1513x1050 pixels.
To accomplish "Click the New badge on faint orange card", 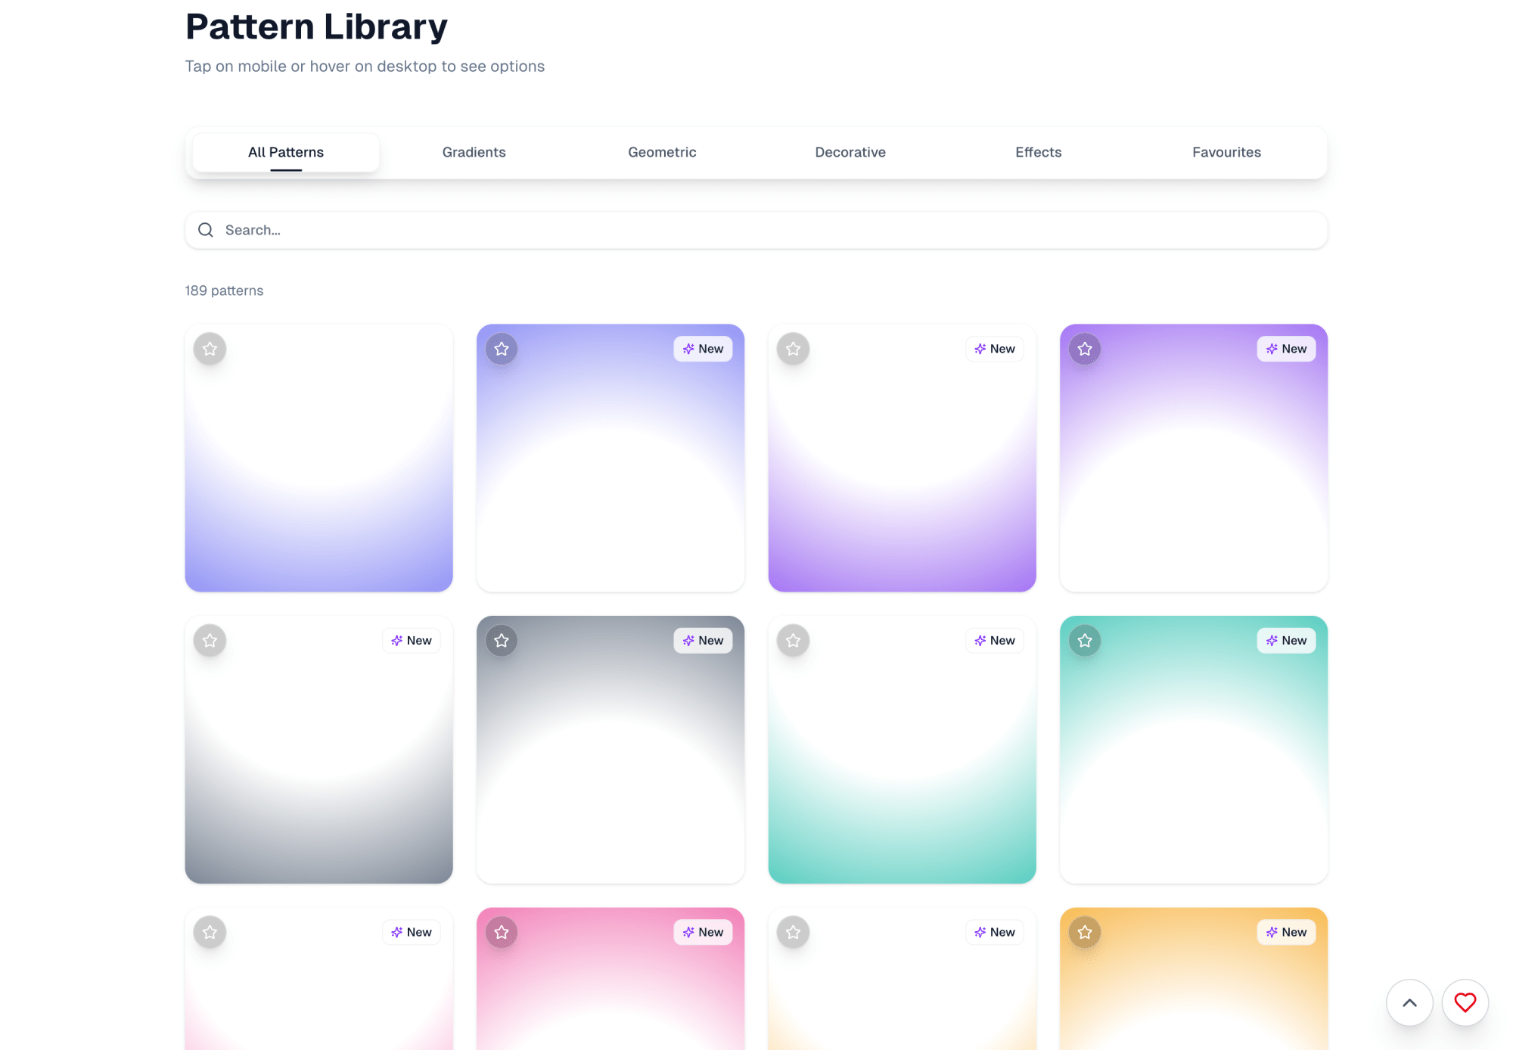I will (995, 932).
